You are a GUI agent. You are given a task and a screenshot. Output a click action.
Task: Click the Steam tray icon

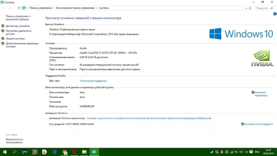coord(212,152)
